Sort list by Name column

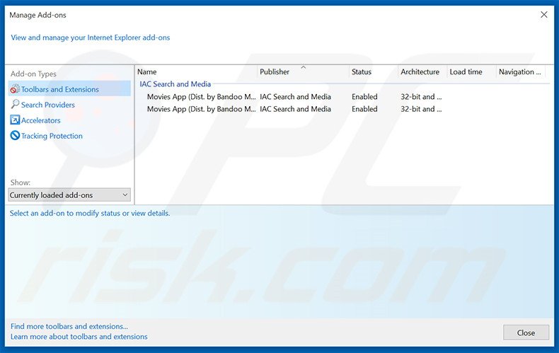195,71
